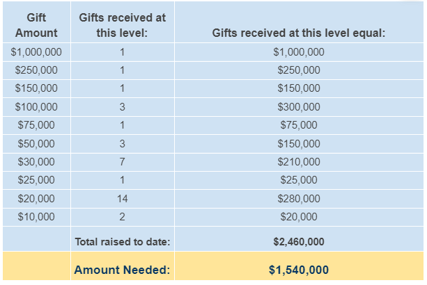Click the $25,000 gift amount cell
Image resolution: width=427 pixels, height=285 pixels.
click(x=36, y=180)
